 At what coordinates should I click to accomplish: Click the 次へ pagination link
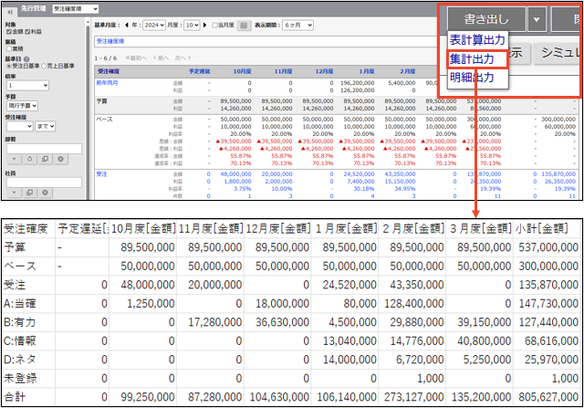tap(182, 58)
